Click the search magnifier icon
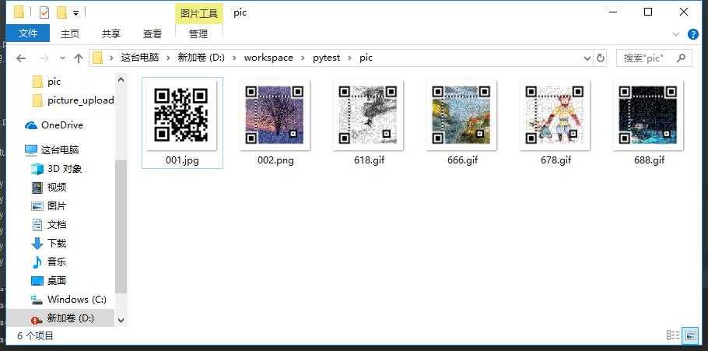708x351 pixels. click(x=682, y=58)
